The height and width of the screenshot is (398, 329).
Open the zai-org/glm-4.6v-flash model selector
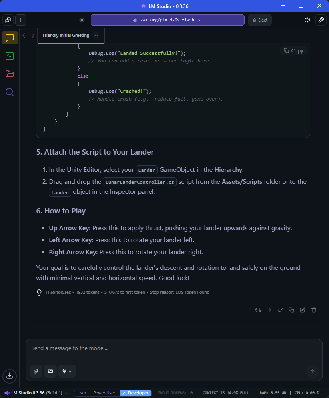167,20
